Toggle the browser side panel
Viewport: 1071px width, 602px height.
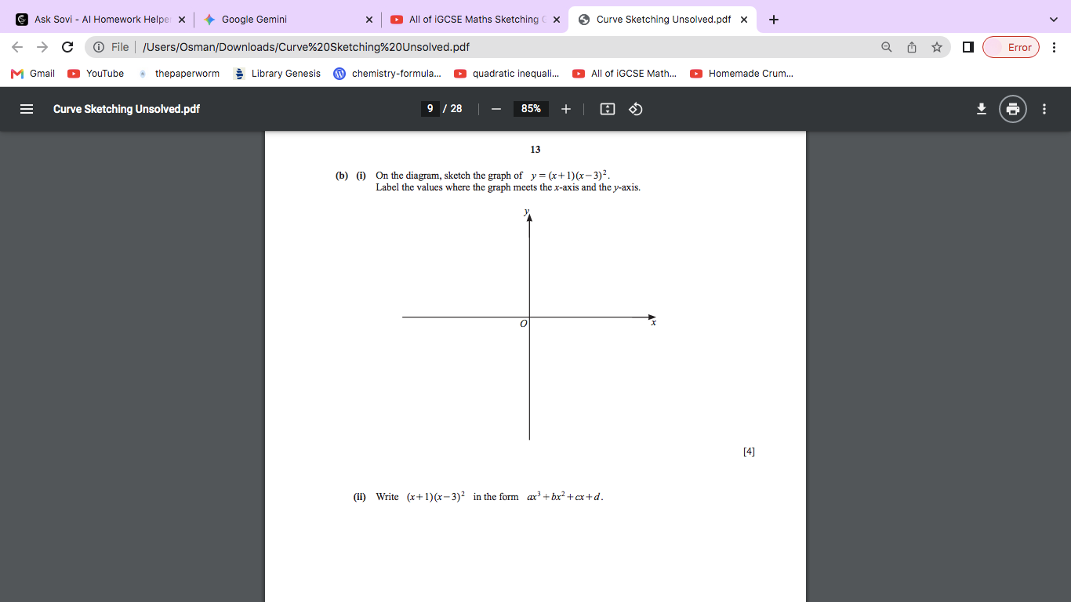968,47
